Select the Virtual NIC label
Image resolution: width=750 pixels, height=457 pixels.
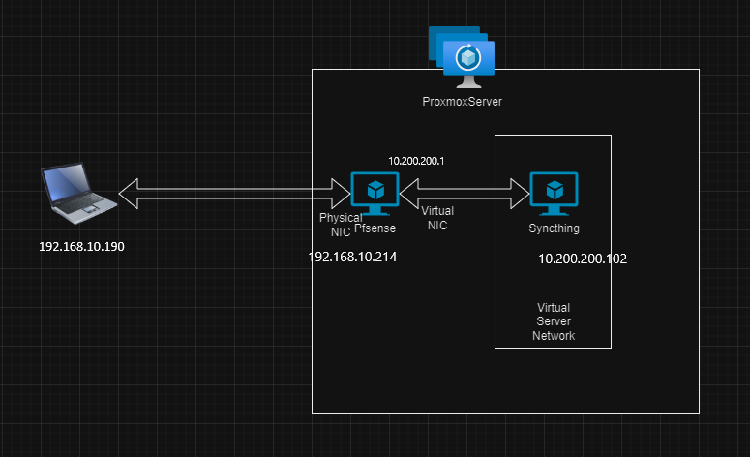pos(437,218)
